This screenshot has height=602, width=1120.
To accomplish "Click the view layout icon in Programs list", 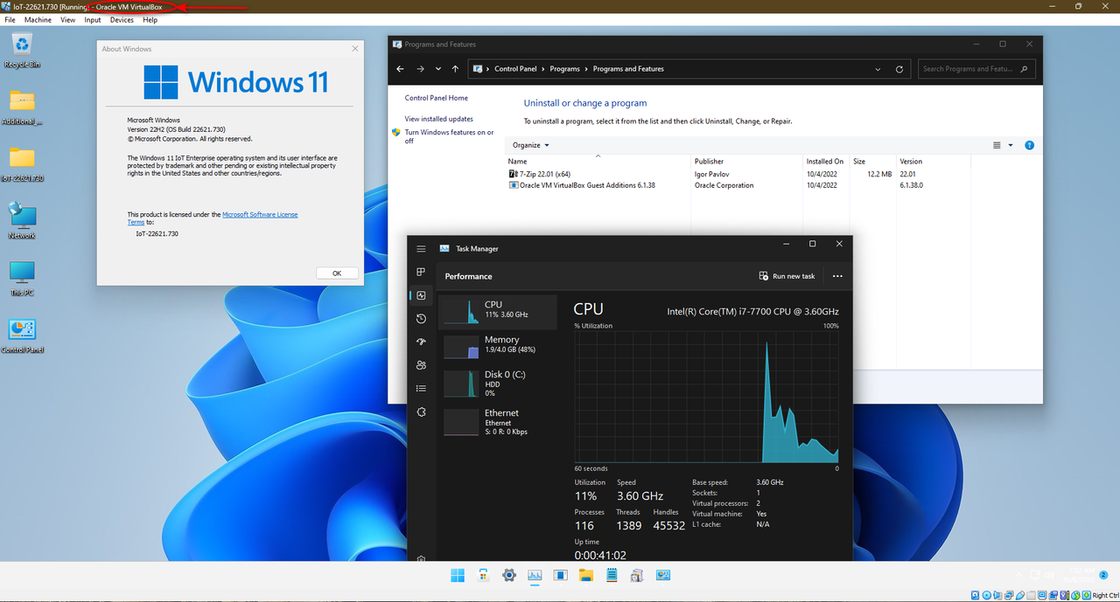I will click(997, 145).
